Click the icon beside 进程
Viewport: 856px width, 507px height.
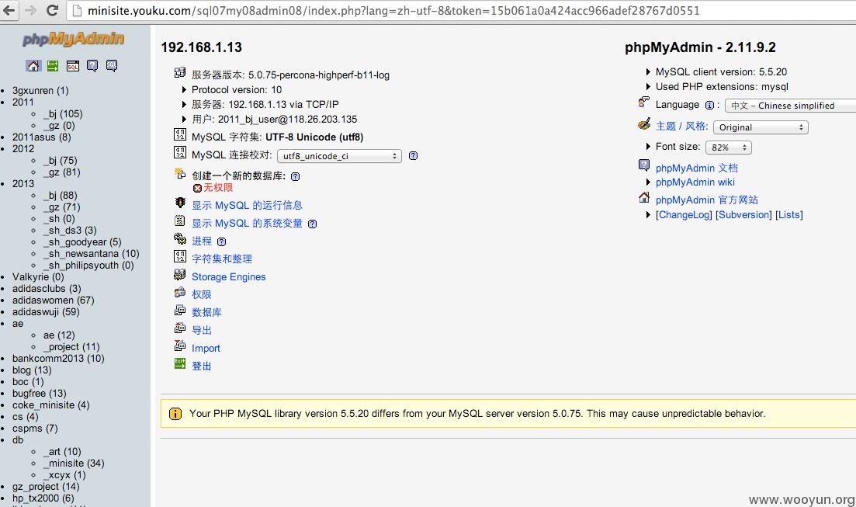pyautogui.click(x=179, y=238)
